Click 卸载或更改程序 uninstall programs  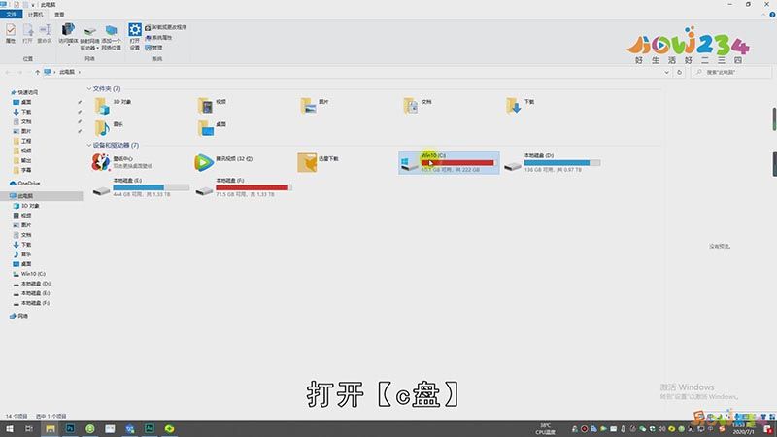(x=166, y=27)
